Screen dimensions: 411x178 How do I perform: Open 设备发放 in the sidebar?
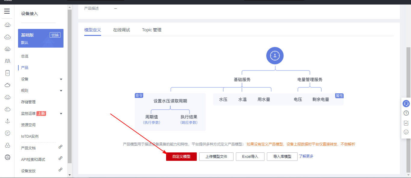(x=28, y=171)
